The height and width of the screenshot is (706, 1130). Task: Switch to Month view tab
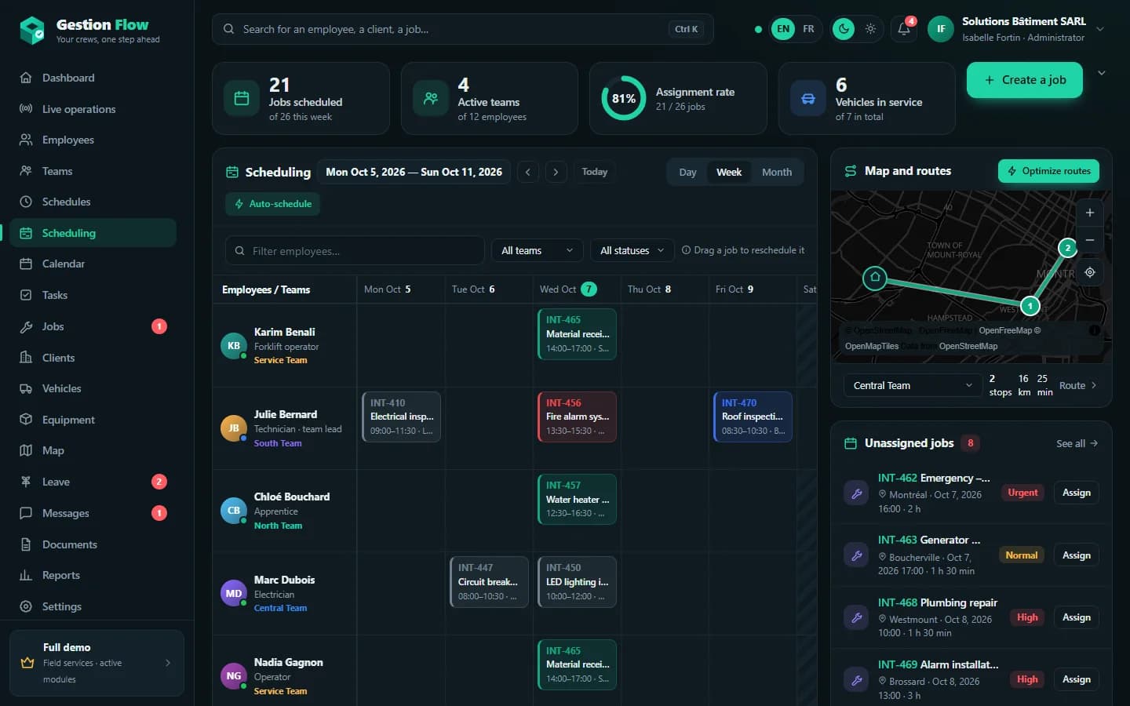coord(777,173)
